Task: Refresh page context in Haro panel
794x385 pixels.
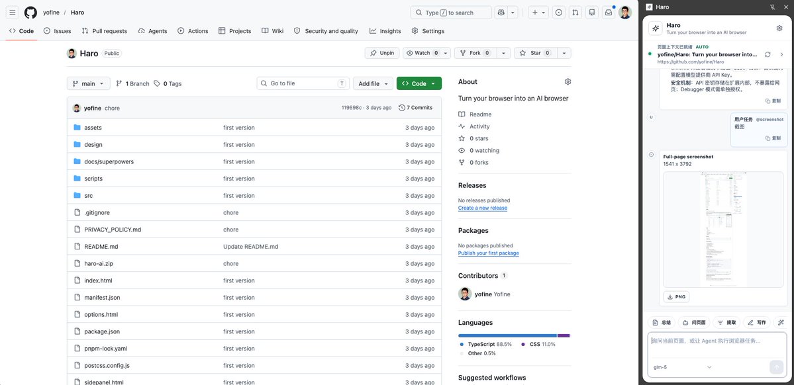Action: click(x=768, y=54)
